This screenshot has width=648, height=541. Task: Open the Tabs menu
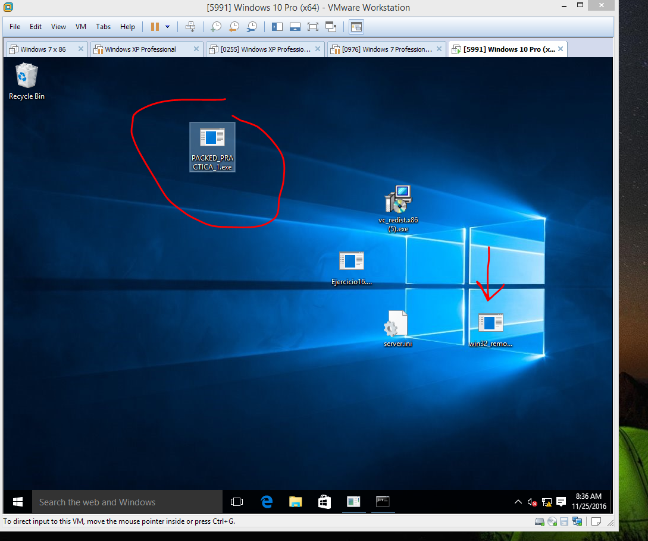(104, 27)
